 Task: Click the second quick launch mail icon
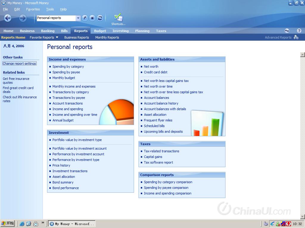point(29,224)
